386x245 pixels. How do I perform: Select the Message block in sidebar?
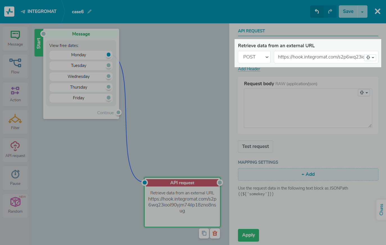point(15,39)
